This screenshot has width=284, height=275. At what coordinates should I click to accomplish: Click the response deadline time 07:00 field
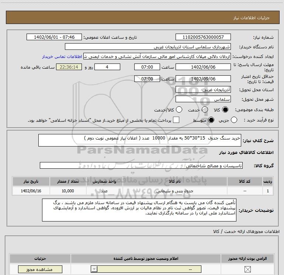[x=147, y=67]
